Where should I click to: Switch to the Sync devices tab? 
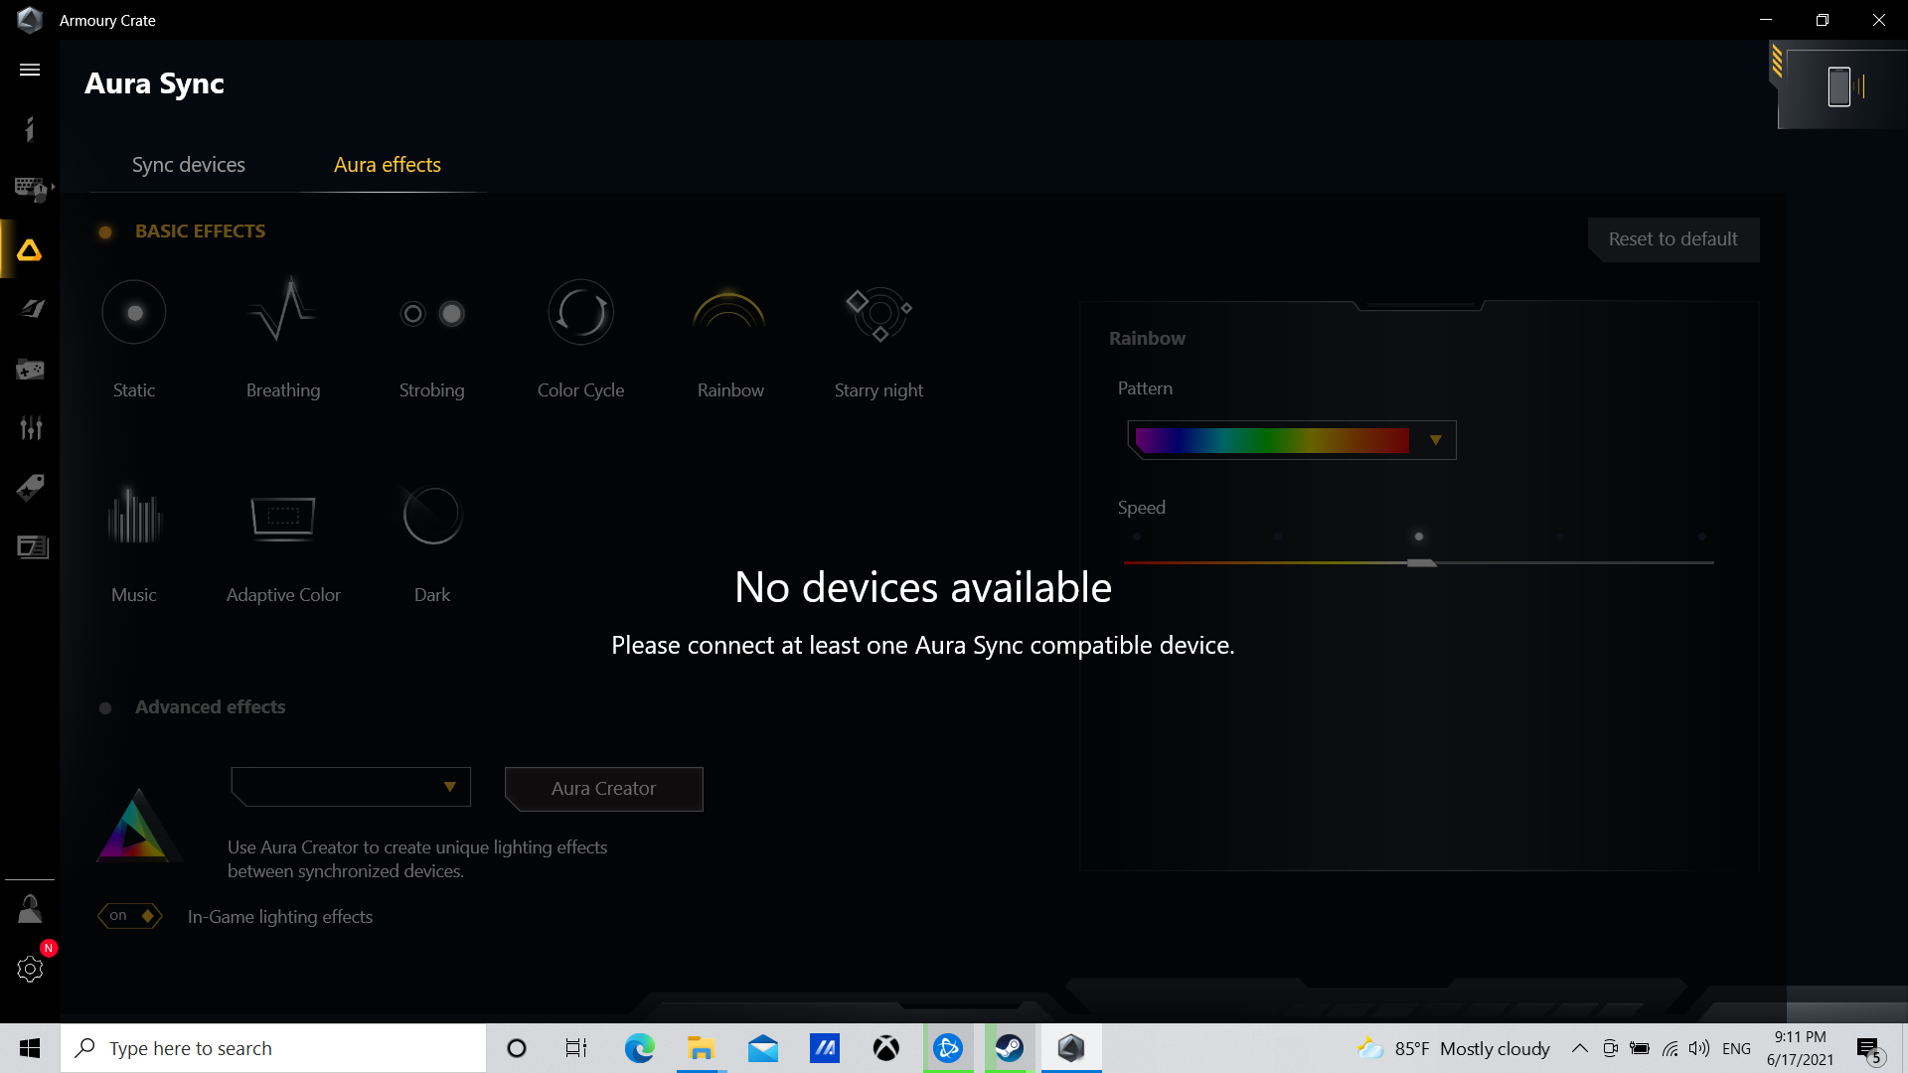click(x=189, y=165)
